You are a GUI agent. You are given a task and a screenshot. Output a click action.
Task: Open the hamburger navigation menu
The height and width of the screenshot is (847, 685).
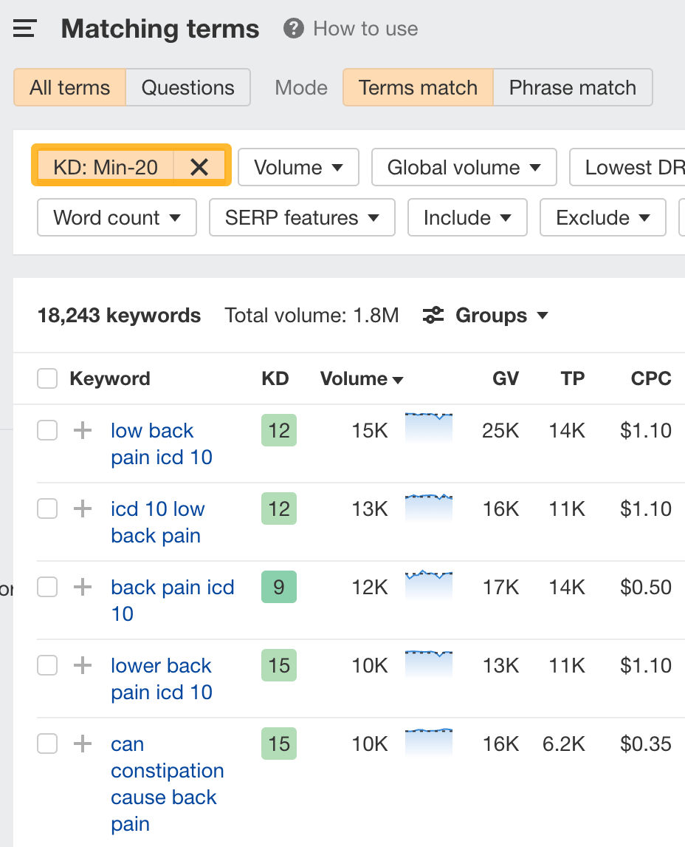click(x=24, y=28)
